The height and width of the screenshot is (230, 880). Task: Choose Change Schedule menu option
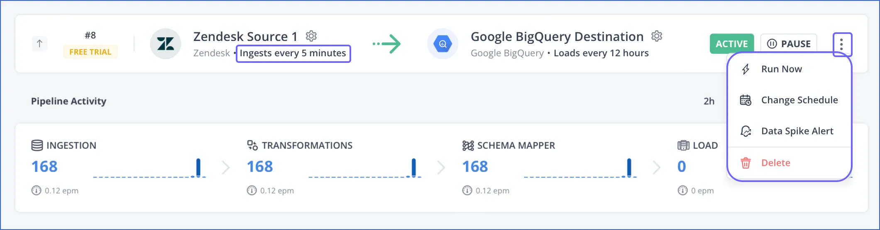(799, 100)
